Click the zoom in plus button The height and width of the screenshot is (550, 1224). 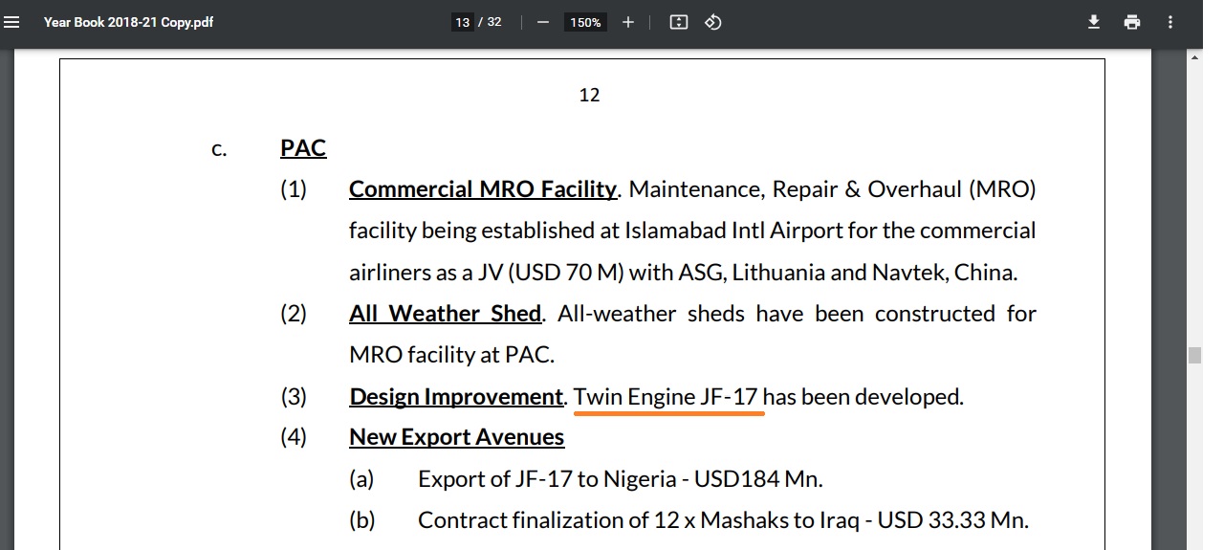(x=628, y=22)
